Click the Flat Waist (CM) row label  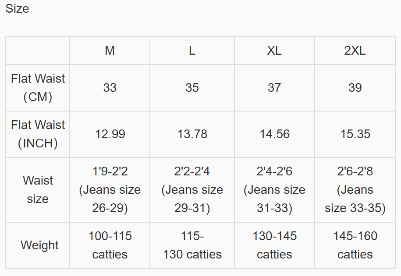point(38,88)
